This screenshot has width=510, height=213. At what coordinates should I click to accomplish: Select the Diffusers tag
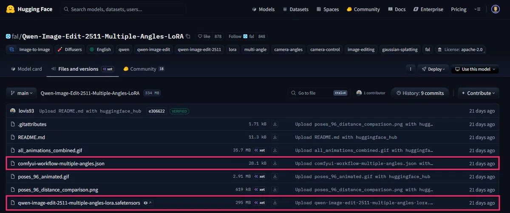[69, 49]
